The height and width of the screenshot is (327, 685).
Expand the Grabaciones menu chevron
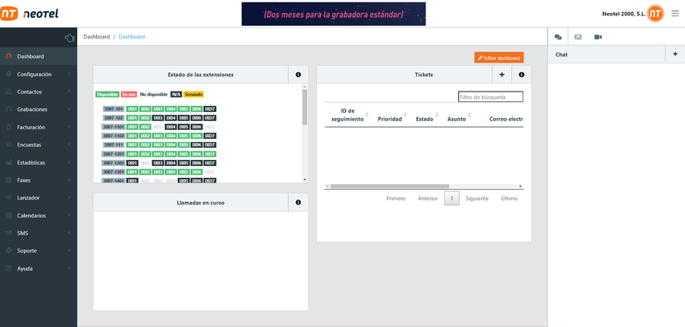(x=69, y=110)
